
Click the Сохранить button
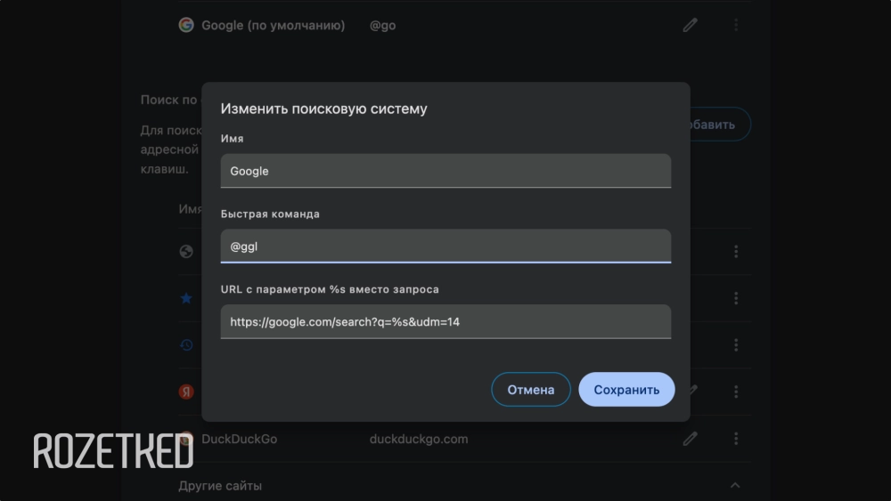point(626,390)
